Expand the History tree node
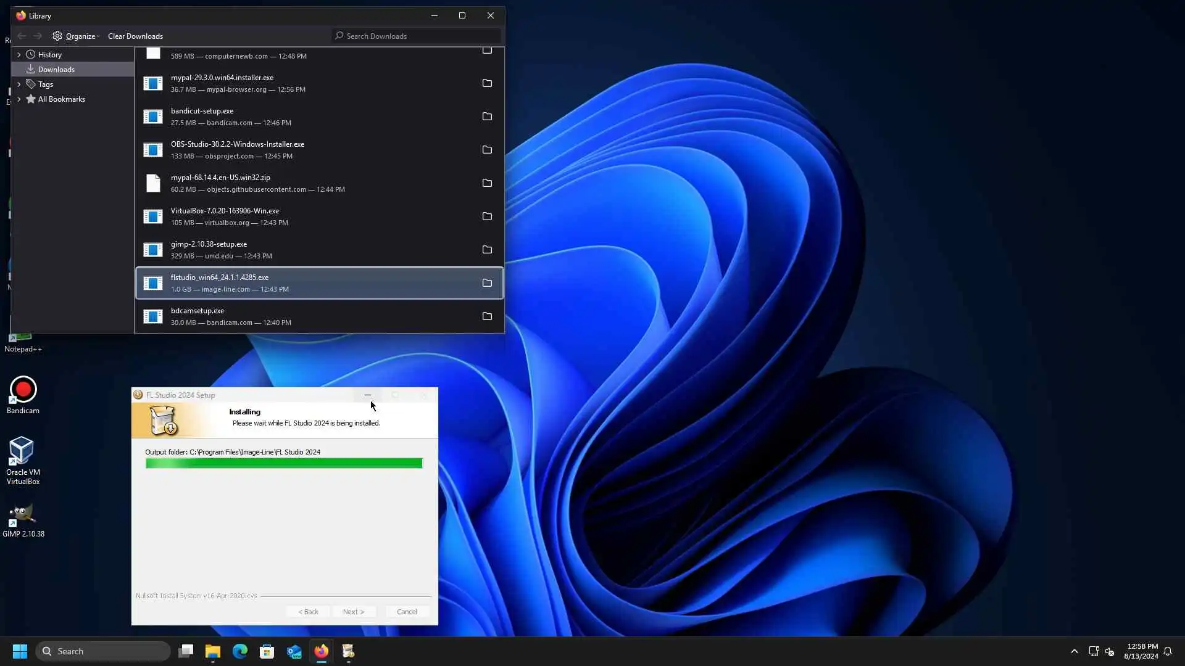 coord(19,55)
